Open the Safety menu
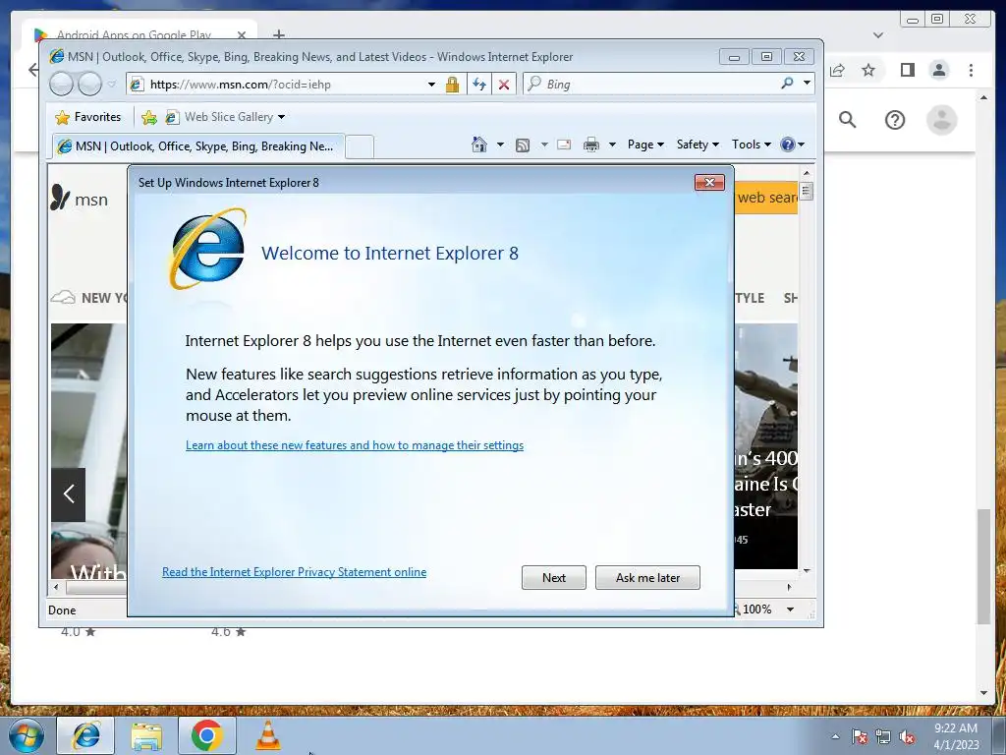The image size is (1006, 755). 698,145
